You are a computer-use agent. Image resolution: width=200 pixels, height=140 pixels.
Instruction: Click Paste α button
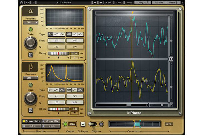pos(159,2)
